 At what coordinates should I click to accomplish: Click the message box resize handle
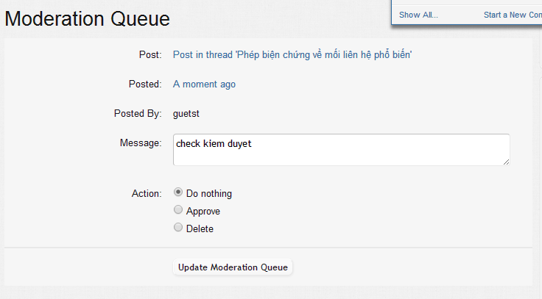pyautogui.click(x=506, y=162)
